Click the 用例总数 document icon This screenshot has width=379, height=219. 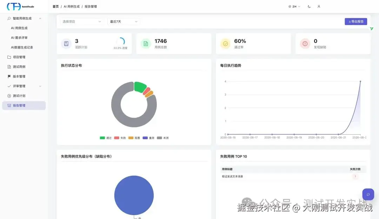point(146,44)
